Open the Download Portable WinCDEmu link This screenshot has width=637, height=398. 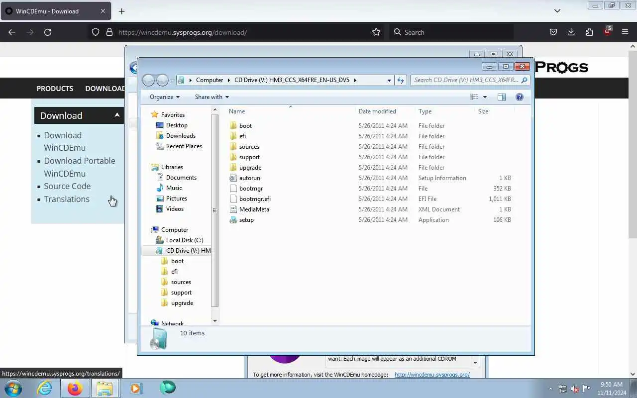point(80,167)
